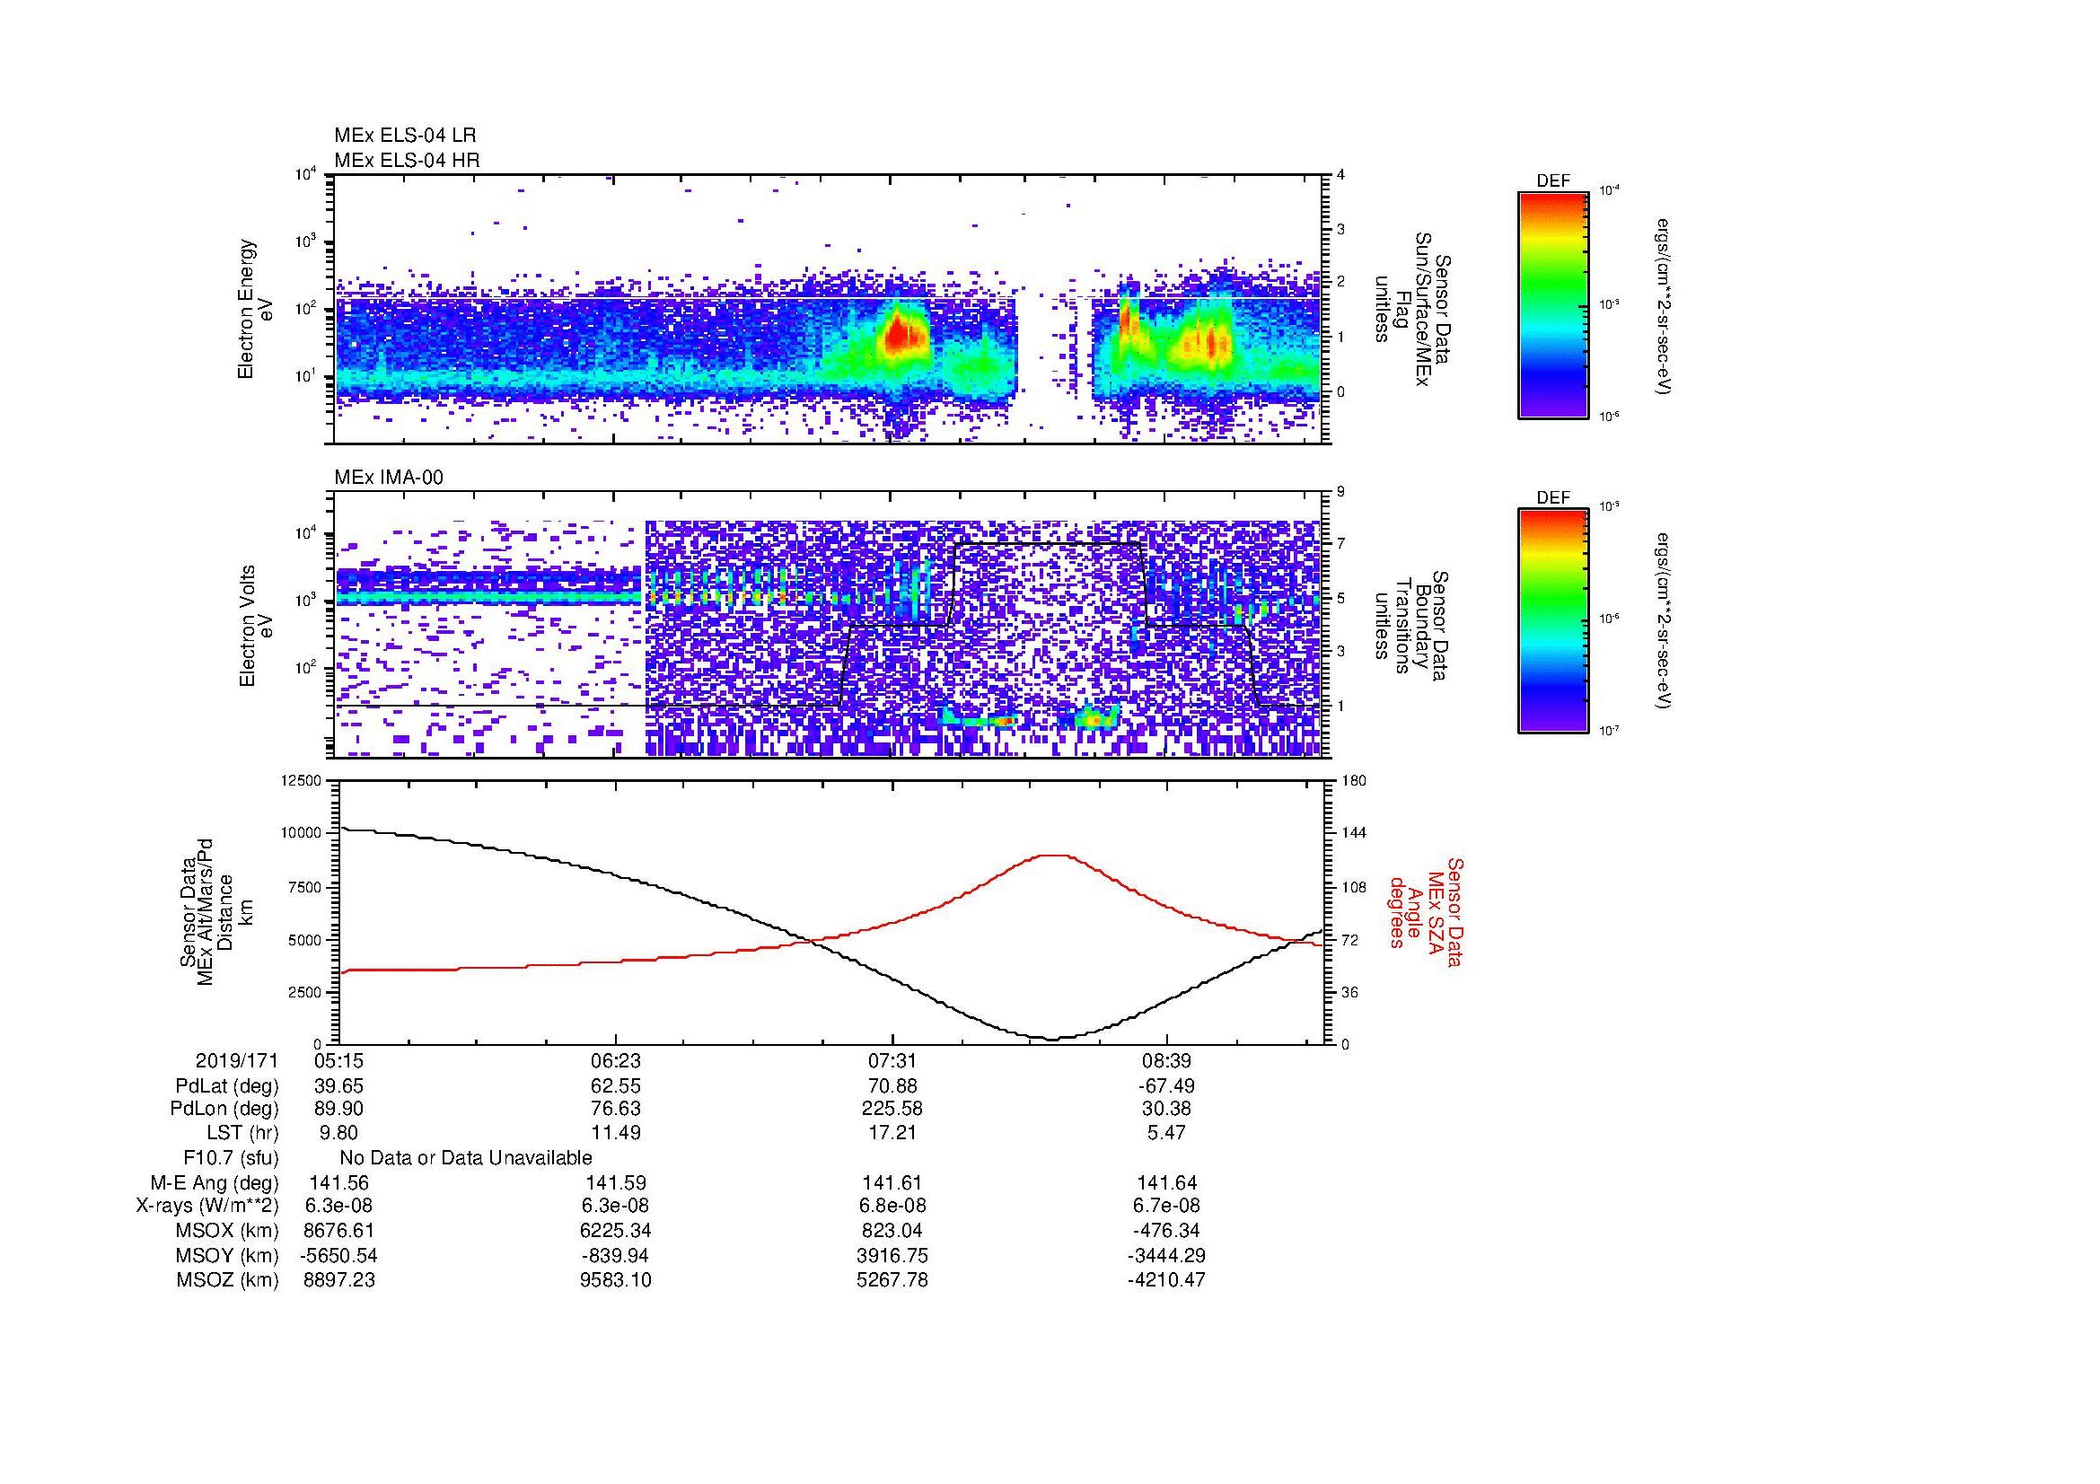Click the MSOY value '-5650.54'

339,1255
